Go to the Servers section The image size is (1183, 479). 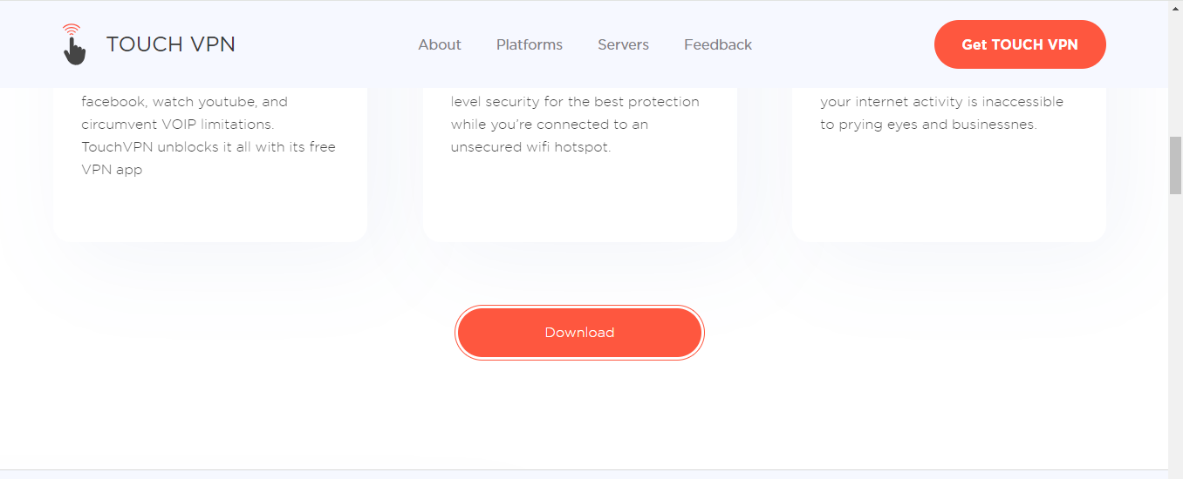pyautogui.click(x=623, y=44)
